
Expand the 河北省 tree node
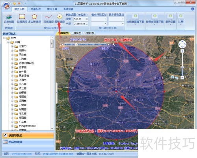(12, 55)
